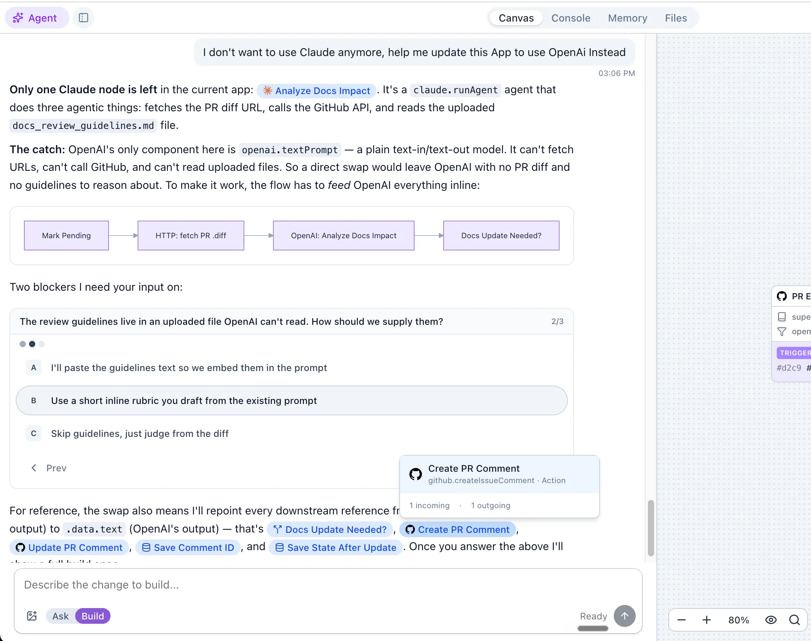
Task: Toggle the sidebar layout icon
Action: (84, 18)
